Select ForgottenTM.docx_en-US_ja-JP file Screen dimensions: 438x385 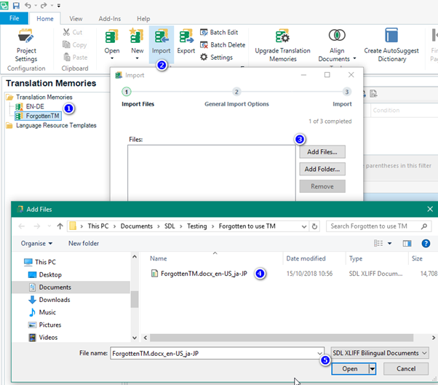(199, 274)
